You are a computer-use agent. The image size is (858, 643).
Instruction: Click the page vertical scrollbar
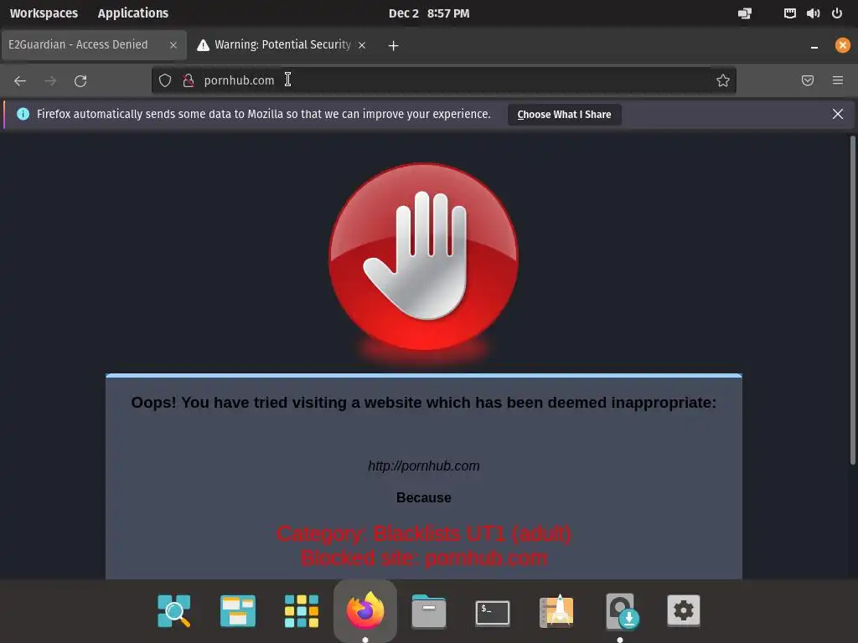(852, 301)
